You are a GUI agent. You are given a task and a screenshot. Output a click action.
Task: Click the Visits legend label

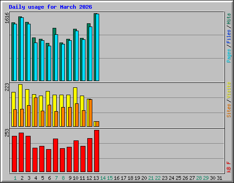tap(229, 90)
